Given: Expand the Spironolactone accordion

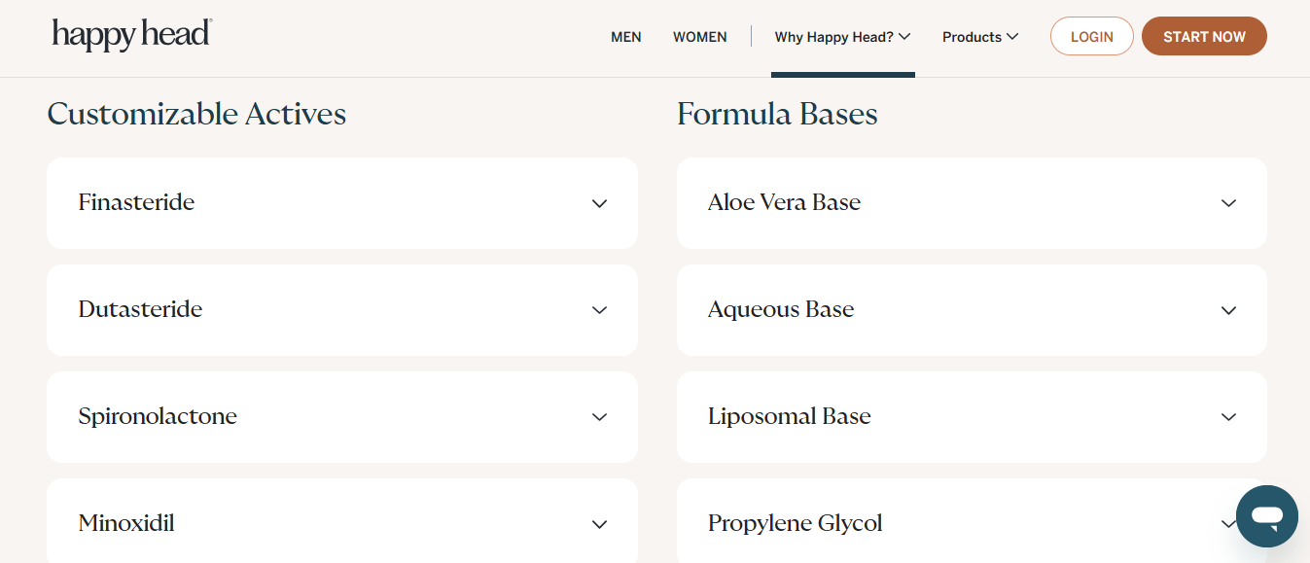Looking at the screenshot, I should (342, 417).
